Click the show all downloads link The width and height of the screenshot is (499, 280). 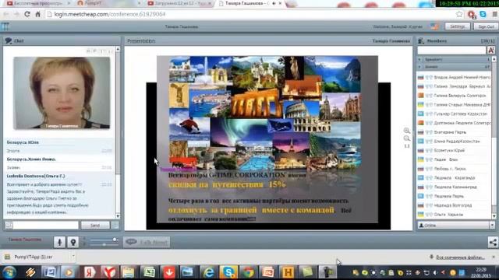[x=460, y=257]
